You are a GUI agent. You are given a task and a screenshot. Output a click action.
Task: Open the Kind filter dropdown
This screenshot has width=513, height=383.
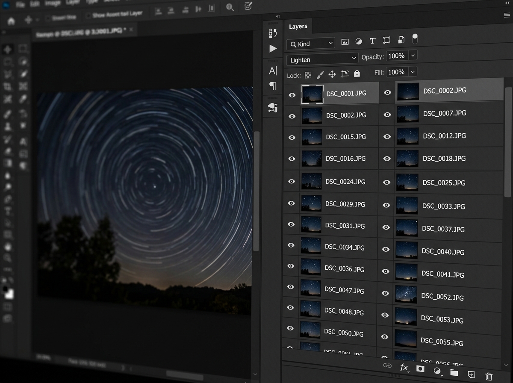tap(310, 44)
